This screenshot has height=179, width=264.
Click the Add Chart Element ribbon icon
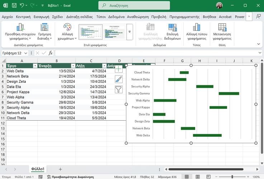click(x=20, y=27)
